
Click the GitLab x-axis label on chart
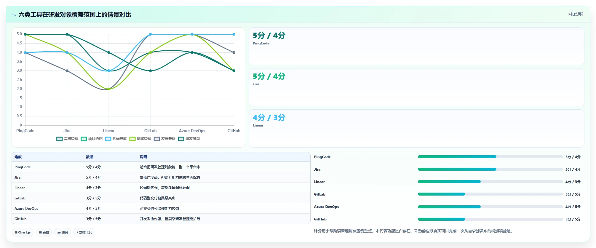[151, 131]
